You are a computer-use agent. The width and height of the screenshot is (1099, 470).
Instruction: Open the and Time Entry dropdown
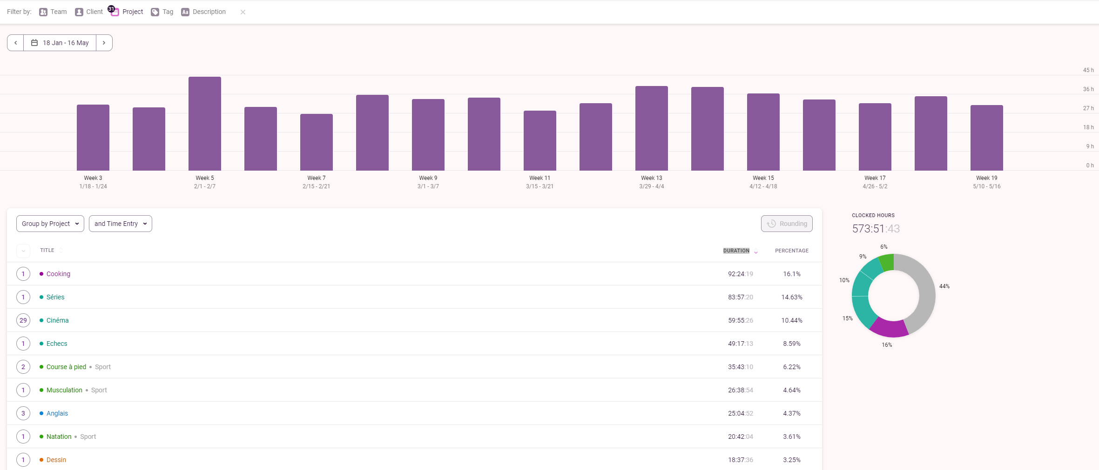(x=120, y=224)
